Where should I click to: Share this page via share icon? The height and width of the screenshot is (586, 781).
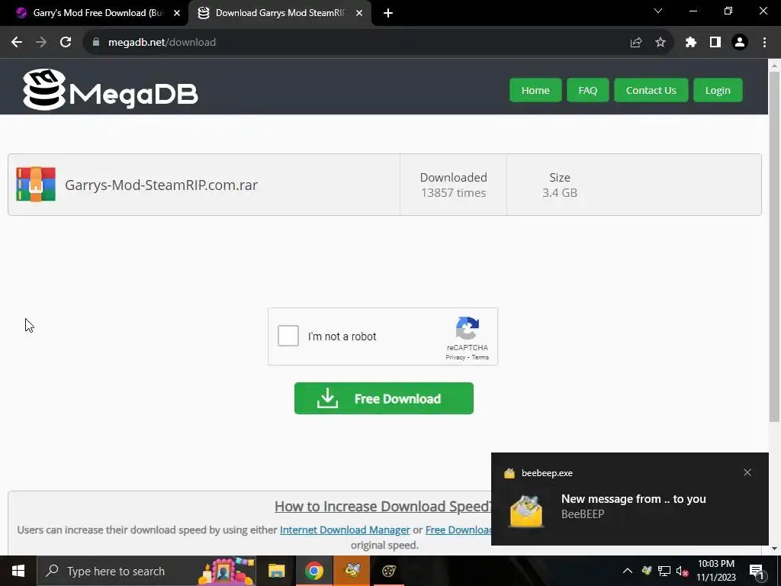[636, 43]
